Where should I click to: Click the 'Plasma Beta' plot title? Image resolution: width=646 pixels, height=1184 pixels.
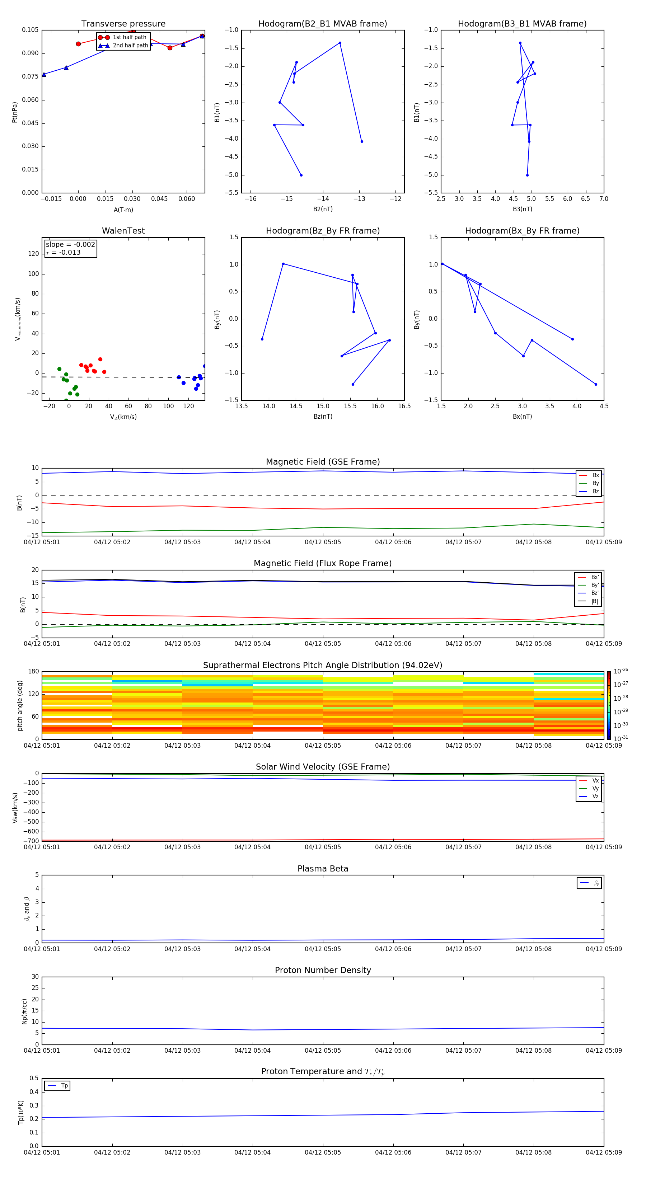(x=323, y=869)
